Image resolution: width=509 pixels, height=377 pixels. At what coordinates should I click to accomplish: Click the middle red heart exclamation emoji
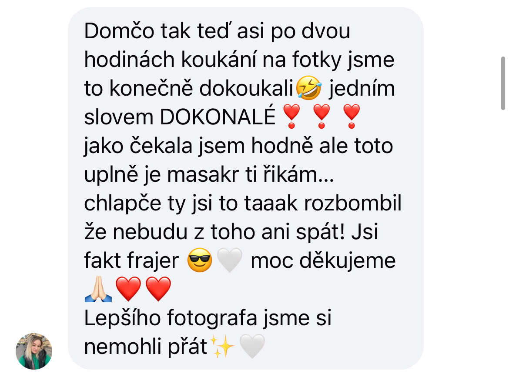[x=321, y=117]
